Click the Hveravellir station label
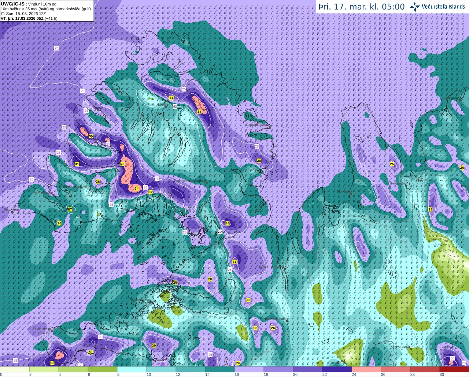Image resolution: width=469 pixels, height=377 pixels. click(402, 346)
